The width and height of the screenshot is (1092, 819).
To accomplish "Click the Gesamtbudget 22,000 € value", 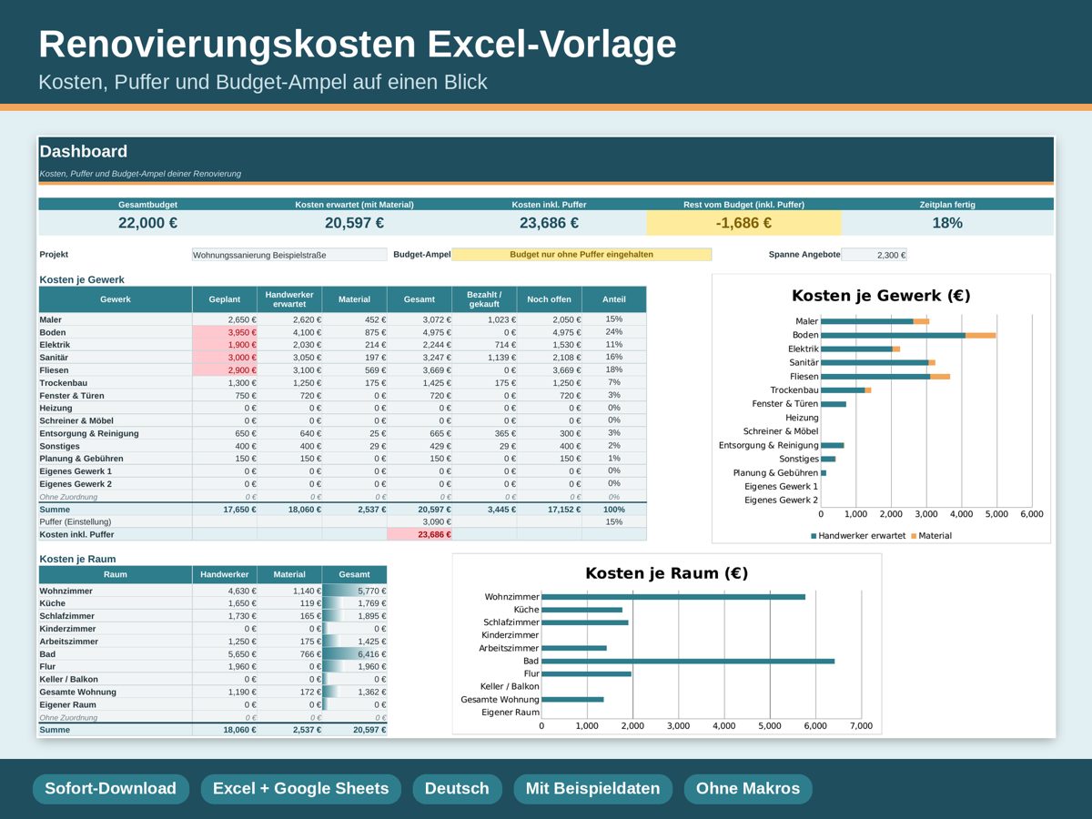I will 147,223.
